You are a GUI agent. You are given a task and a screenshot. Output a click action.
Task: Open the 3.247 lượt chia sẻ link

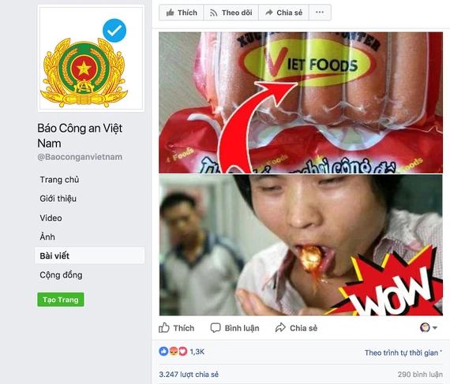189,375
